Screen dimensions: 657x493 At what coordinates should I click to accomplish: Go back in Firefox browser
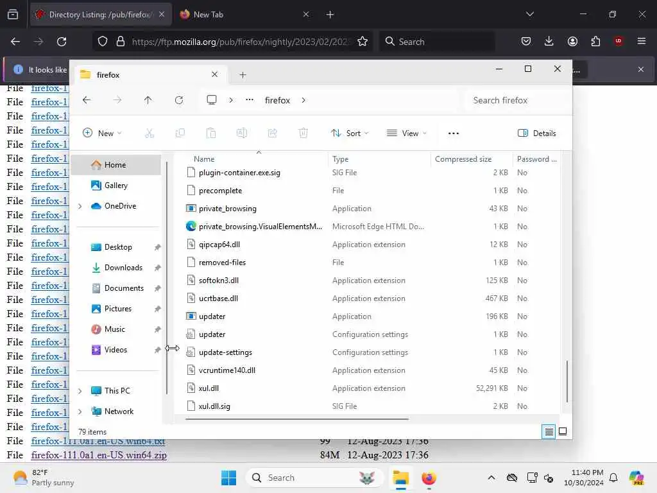pyautogui.click(x=15, y=42)
